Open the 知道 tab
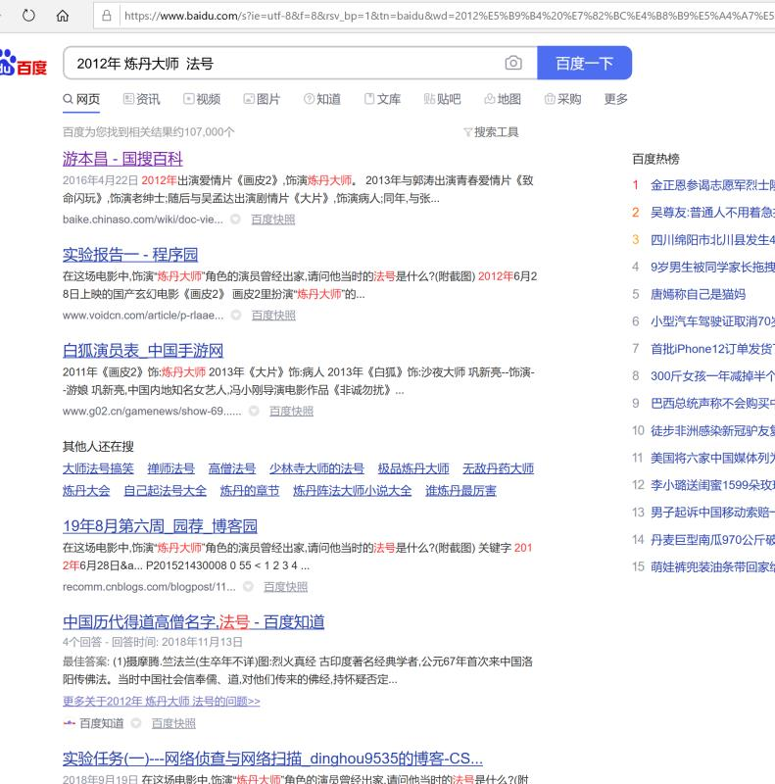Screen dimensions: 775x784 [322, 99]
